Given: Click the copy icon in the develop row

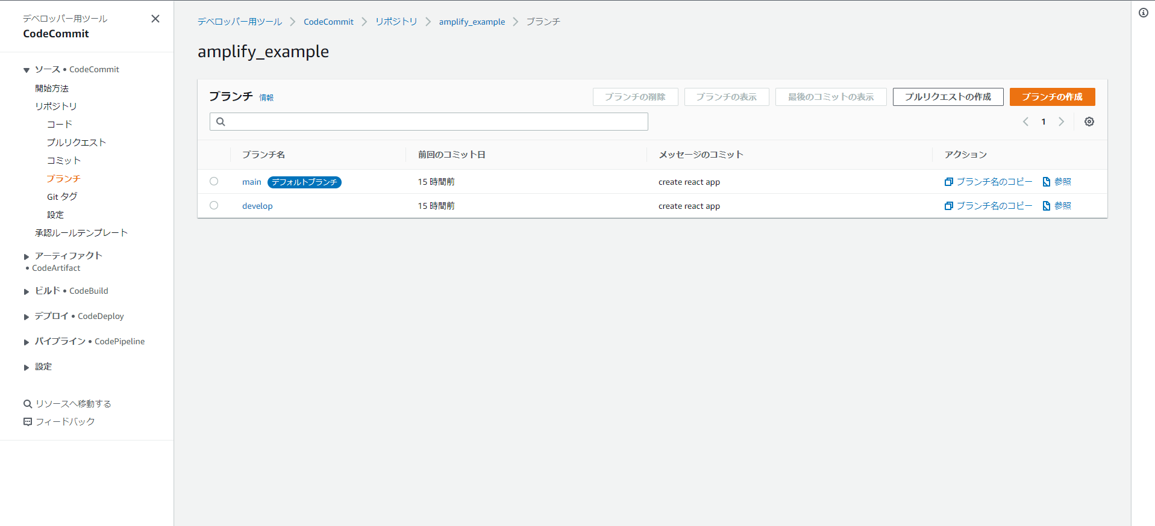Looking at the screenshot, I should pos(948,206).
